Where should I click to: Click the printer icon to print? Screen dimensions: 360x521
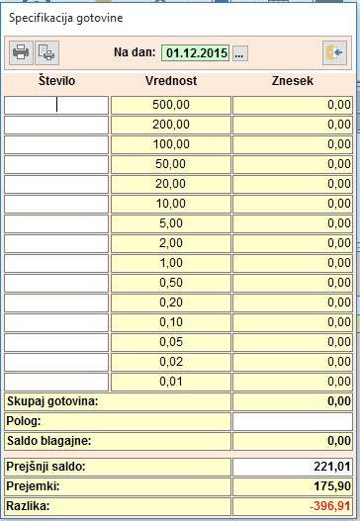21,52
